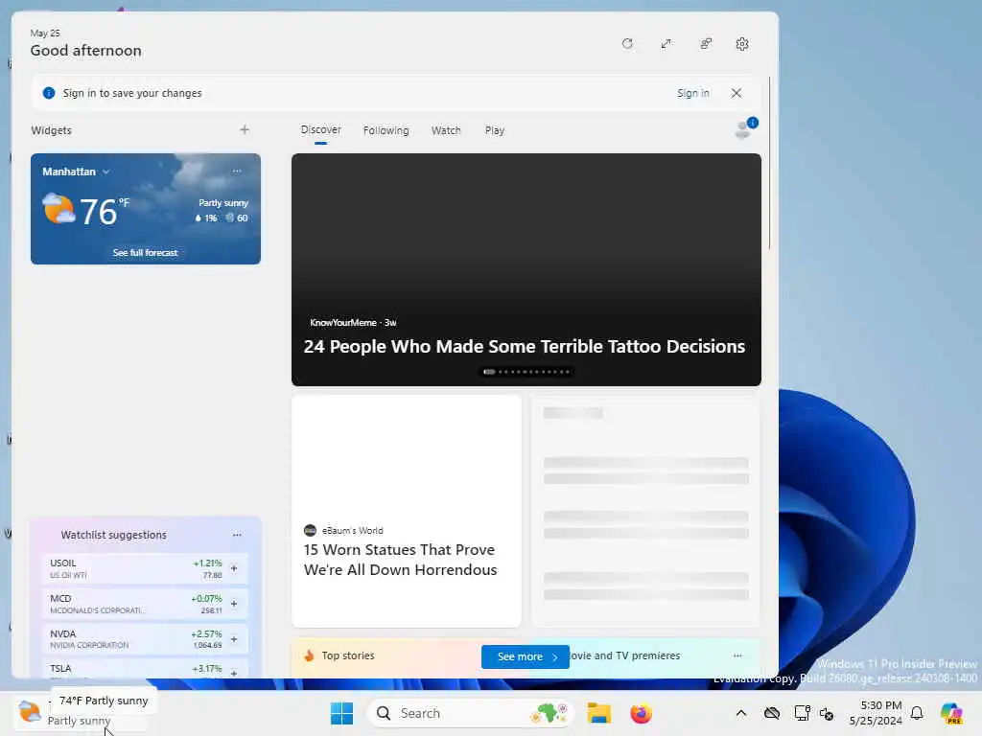Click the taskbar Search box

(x=470, y=713)
